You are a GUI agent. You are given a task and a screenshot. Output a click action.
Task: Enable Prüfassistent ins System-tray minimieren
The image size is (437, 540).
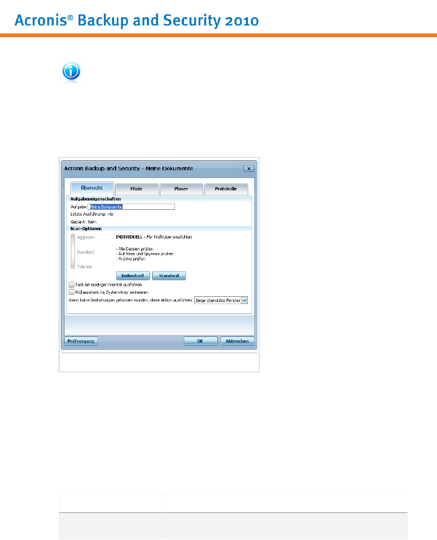pyautogui.click(x=72, y=292)
